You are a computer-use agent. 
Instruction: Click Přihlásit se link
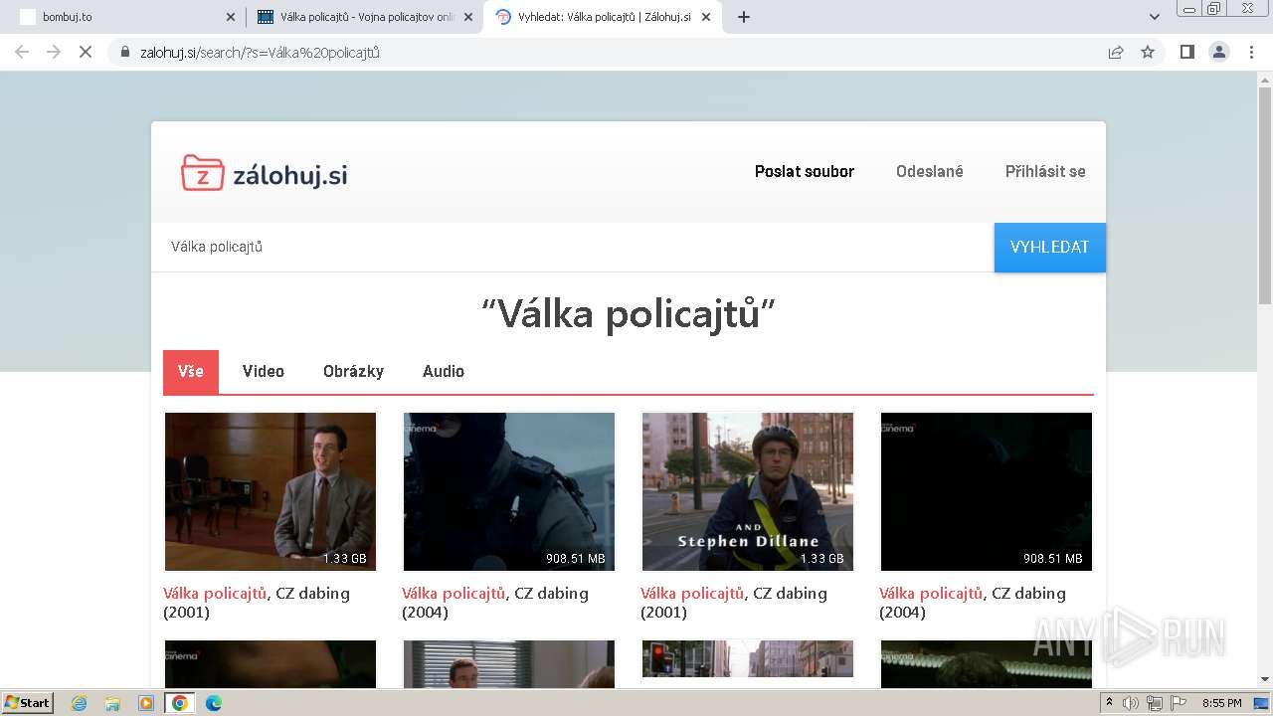click(1045, 171)
